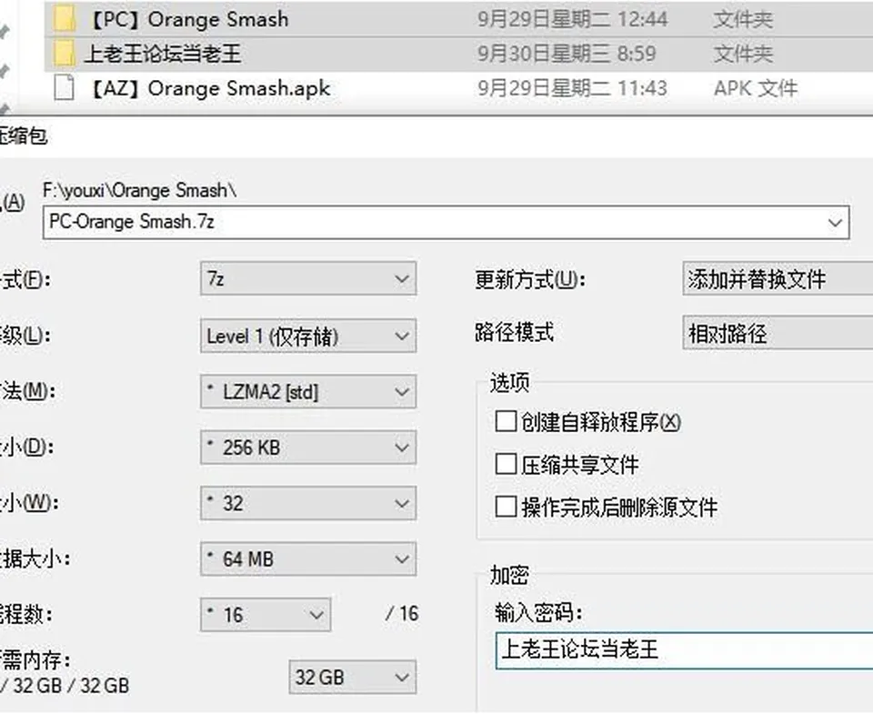Click the PC-Orange Smash.7z archive name field

pos(446,223)
